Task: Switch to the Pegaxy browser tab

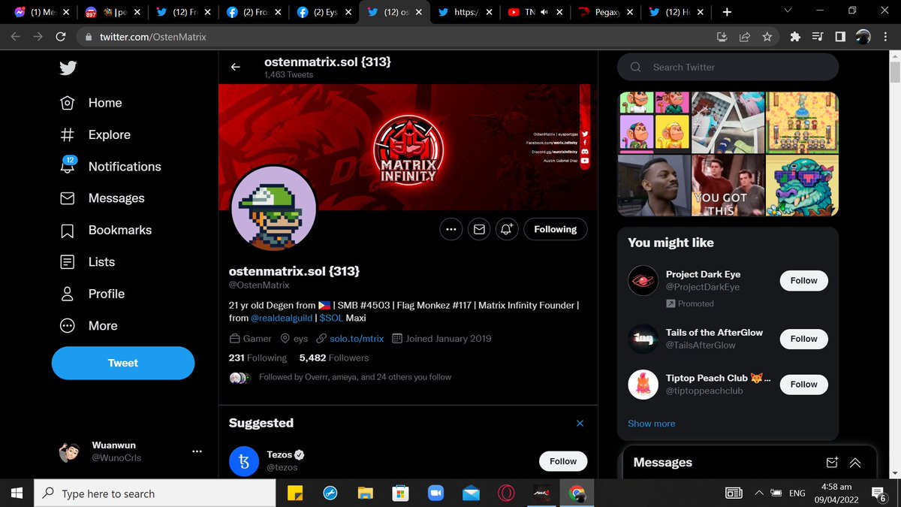Action: click(606, 12)
